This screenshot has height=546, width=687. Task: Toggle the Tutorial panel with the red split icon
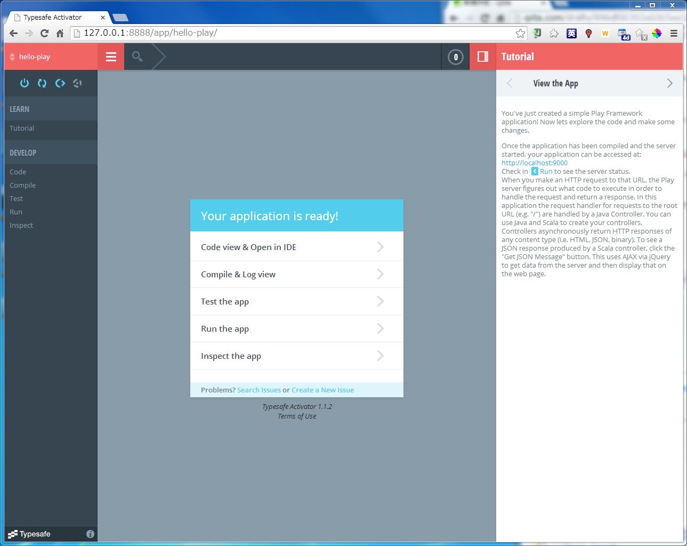(x=482, y=57)
